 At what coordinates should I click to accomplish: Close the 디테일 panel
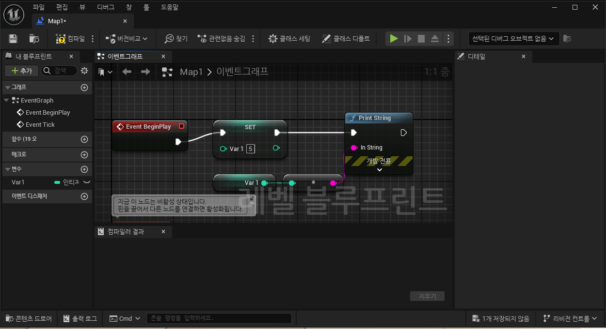point(524,57)
